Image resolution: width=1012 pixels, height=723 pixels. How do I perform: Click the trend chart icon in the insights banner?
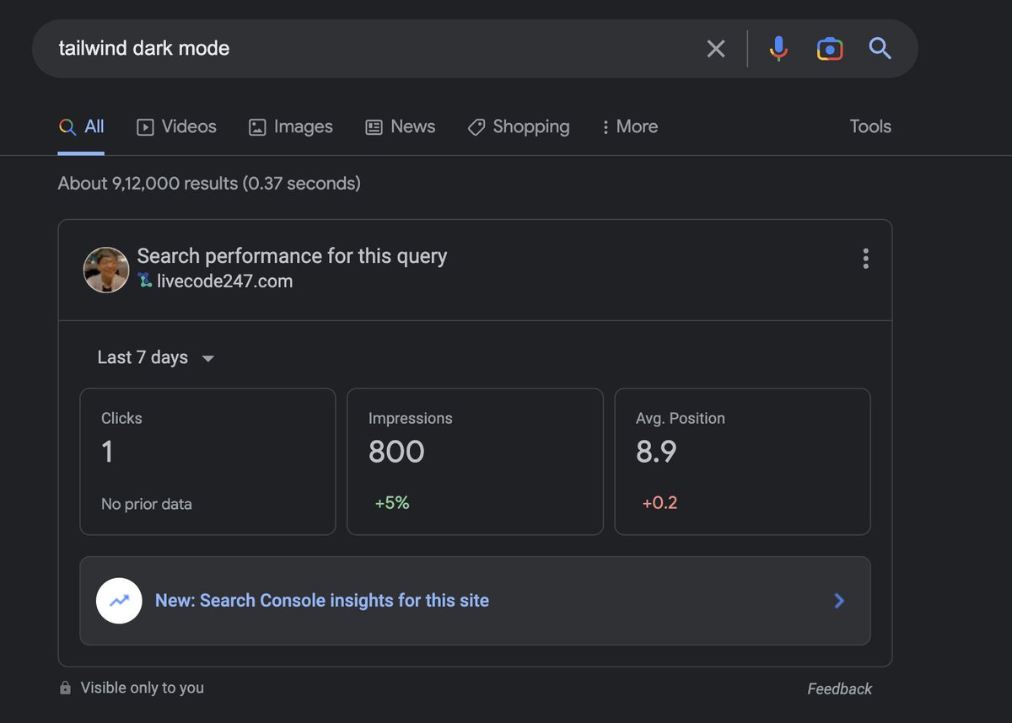coord(119,601)
